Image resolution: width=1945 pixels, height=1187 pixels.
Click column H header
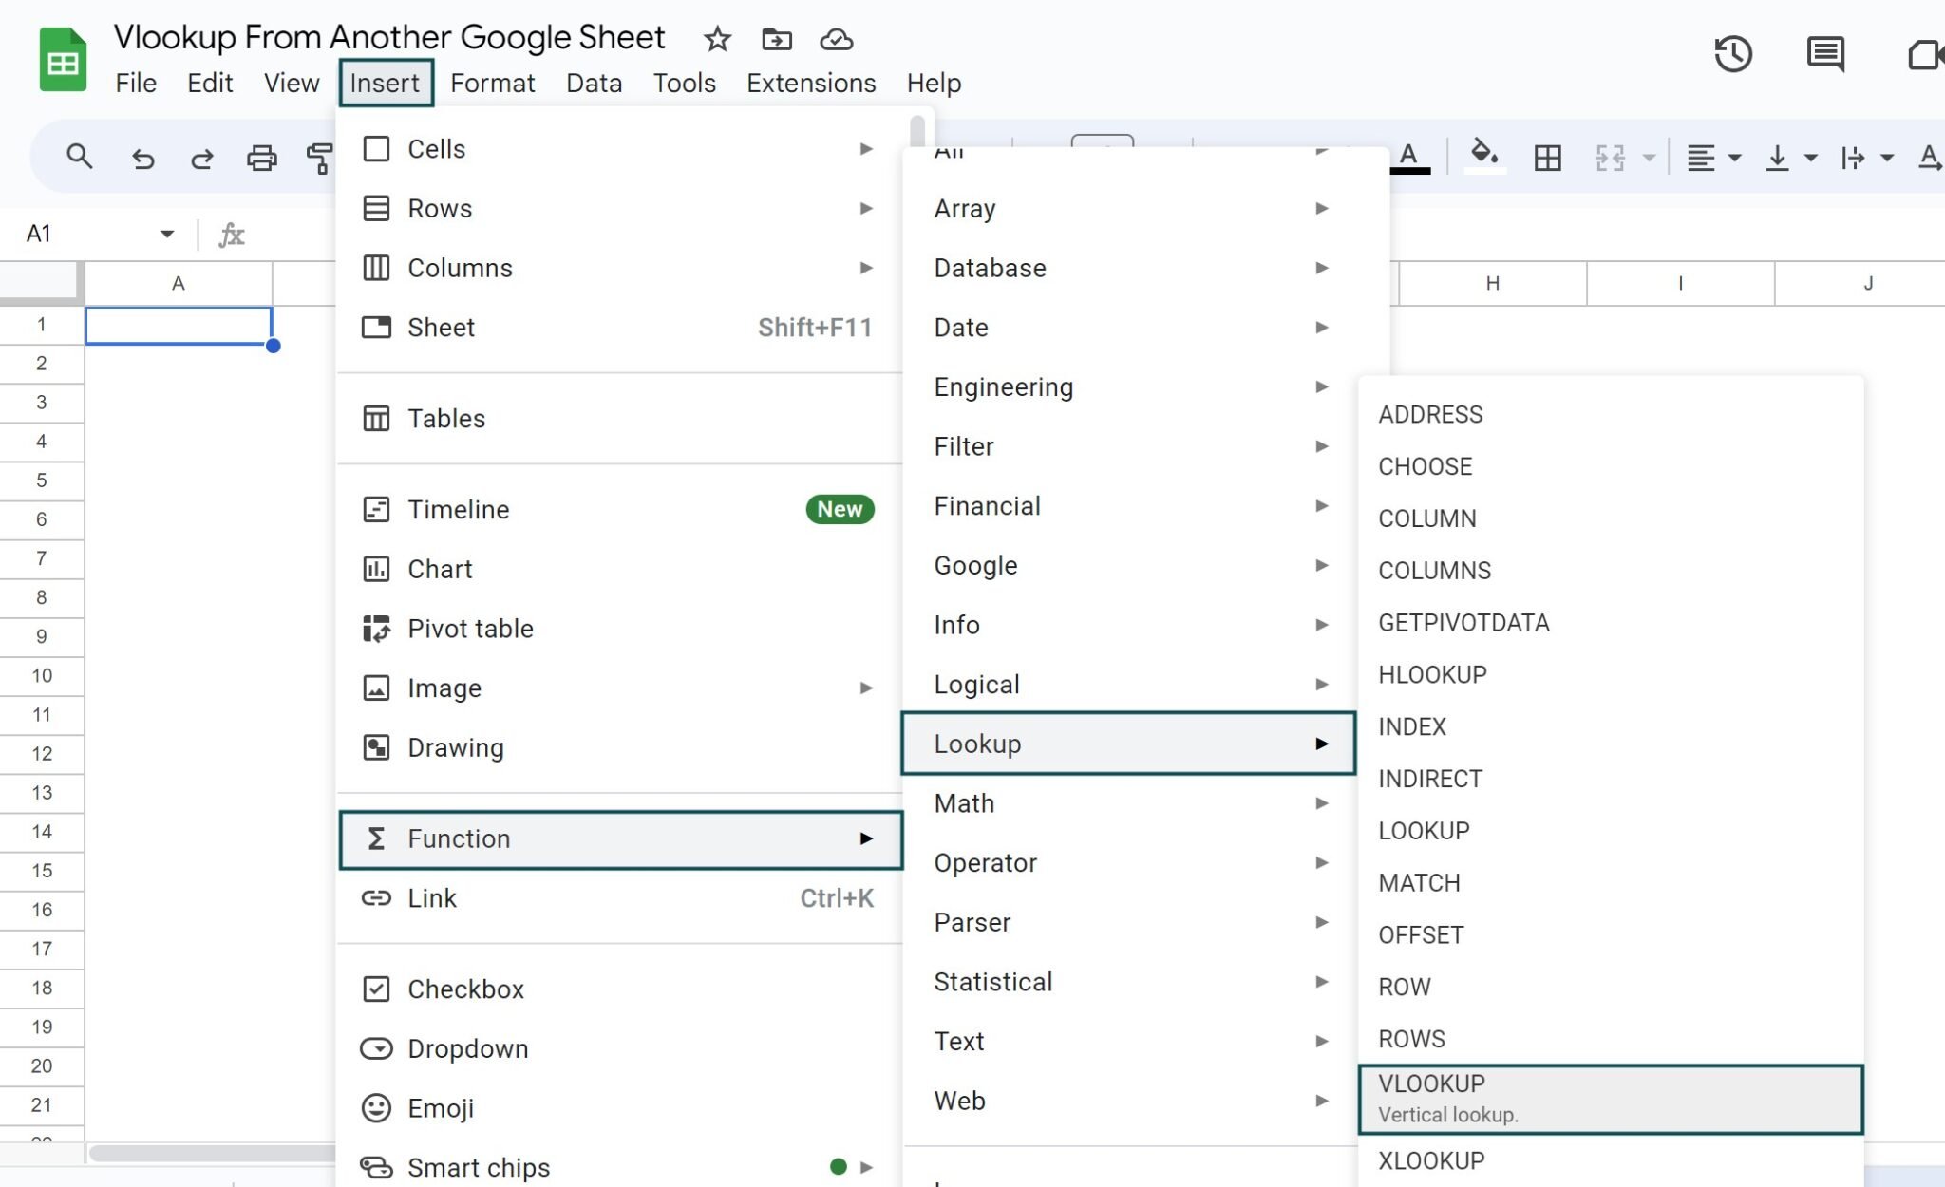coord(1492,283)
